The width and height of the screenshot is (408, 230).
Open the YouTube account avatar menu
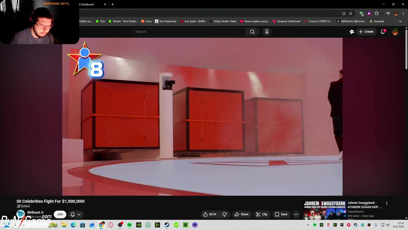coord(395,32)
